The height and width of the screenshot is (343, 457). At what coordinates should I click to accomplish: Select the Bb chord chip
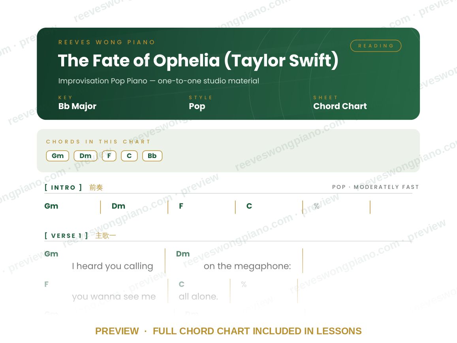152,156
